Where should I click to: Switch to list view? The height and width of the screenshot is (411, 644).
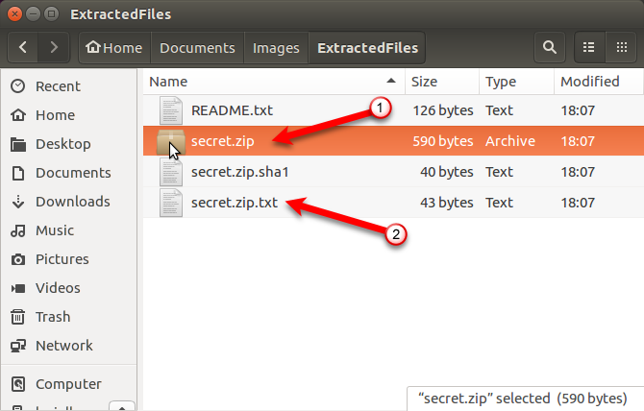(589, 48)
